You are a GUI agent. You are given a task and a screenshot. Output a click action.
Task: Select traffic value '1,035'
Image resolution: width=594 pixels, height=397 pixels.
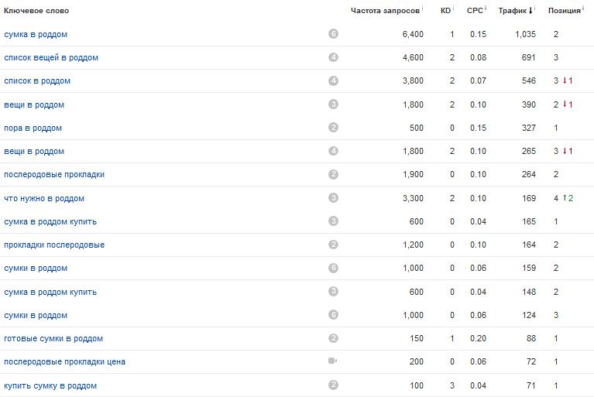525,35
